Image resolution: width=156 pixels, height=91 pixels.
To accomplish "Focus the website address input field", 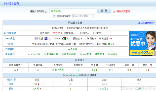I will pos(73,11).
